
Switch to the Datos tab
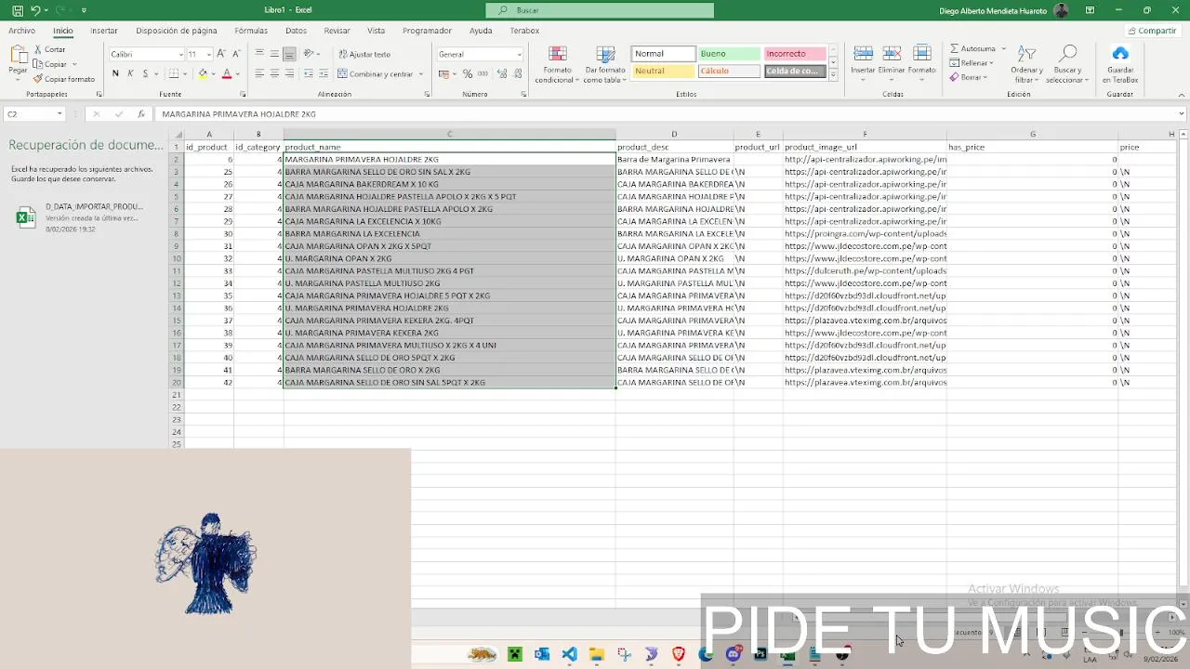296,31
